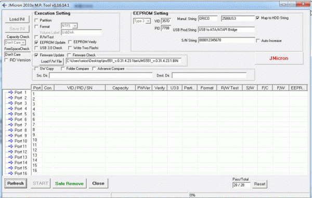This screenshot has width=312, height=198.
Task: Toggle the SW Copy checkbox
Action: pos(36,69)
